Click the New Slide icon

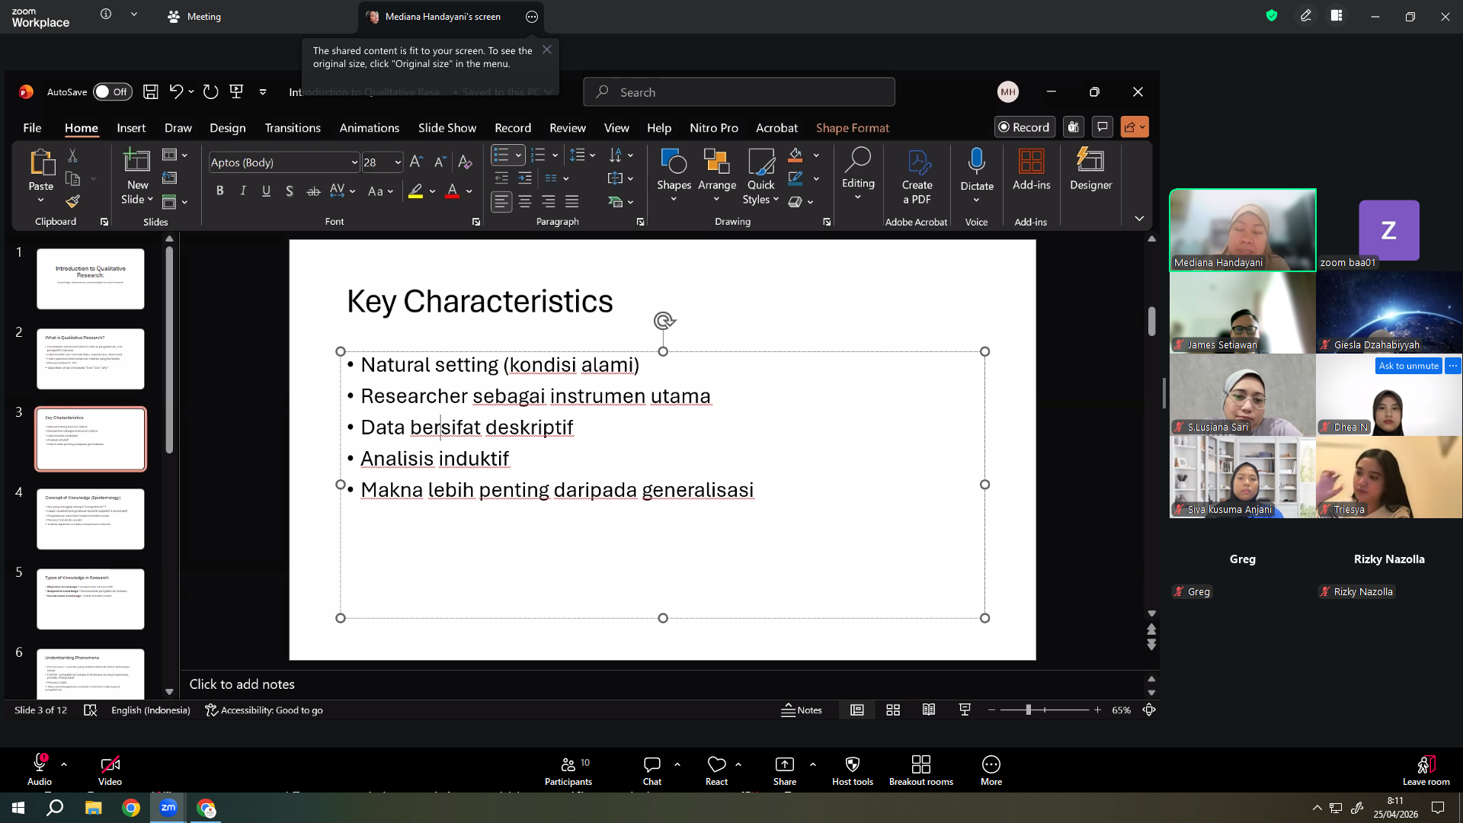click(x=137, y=161)
